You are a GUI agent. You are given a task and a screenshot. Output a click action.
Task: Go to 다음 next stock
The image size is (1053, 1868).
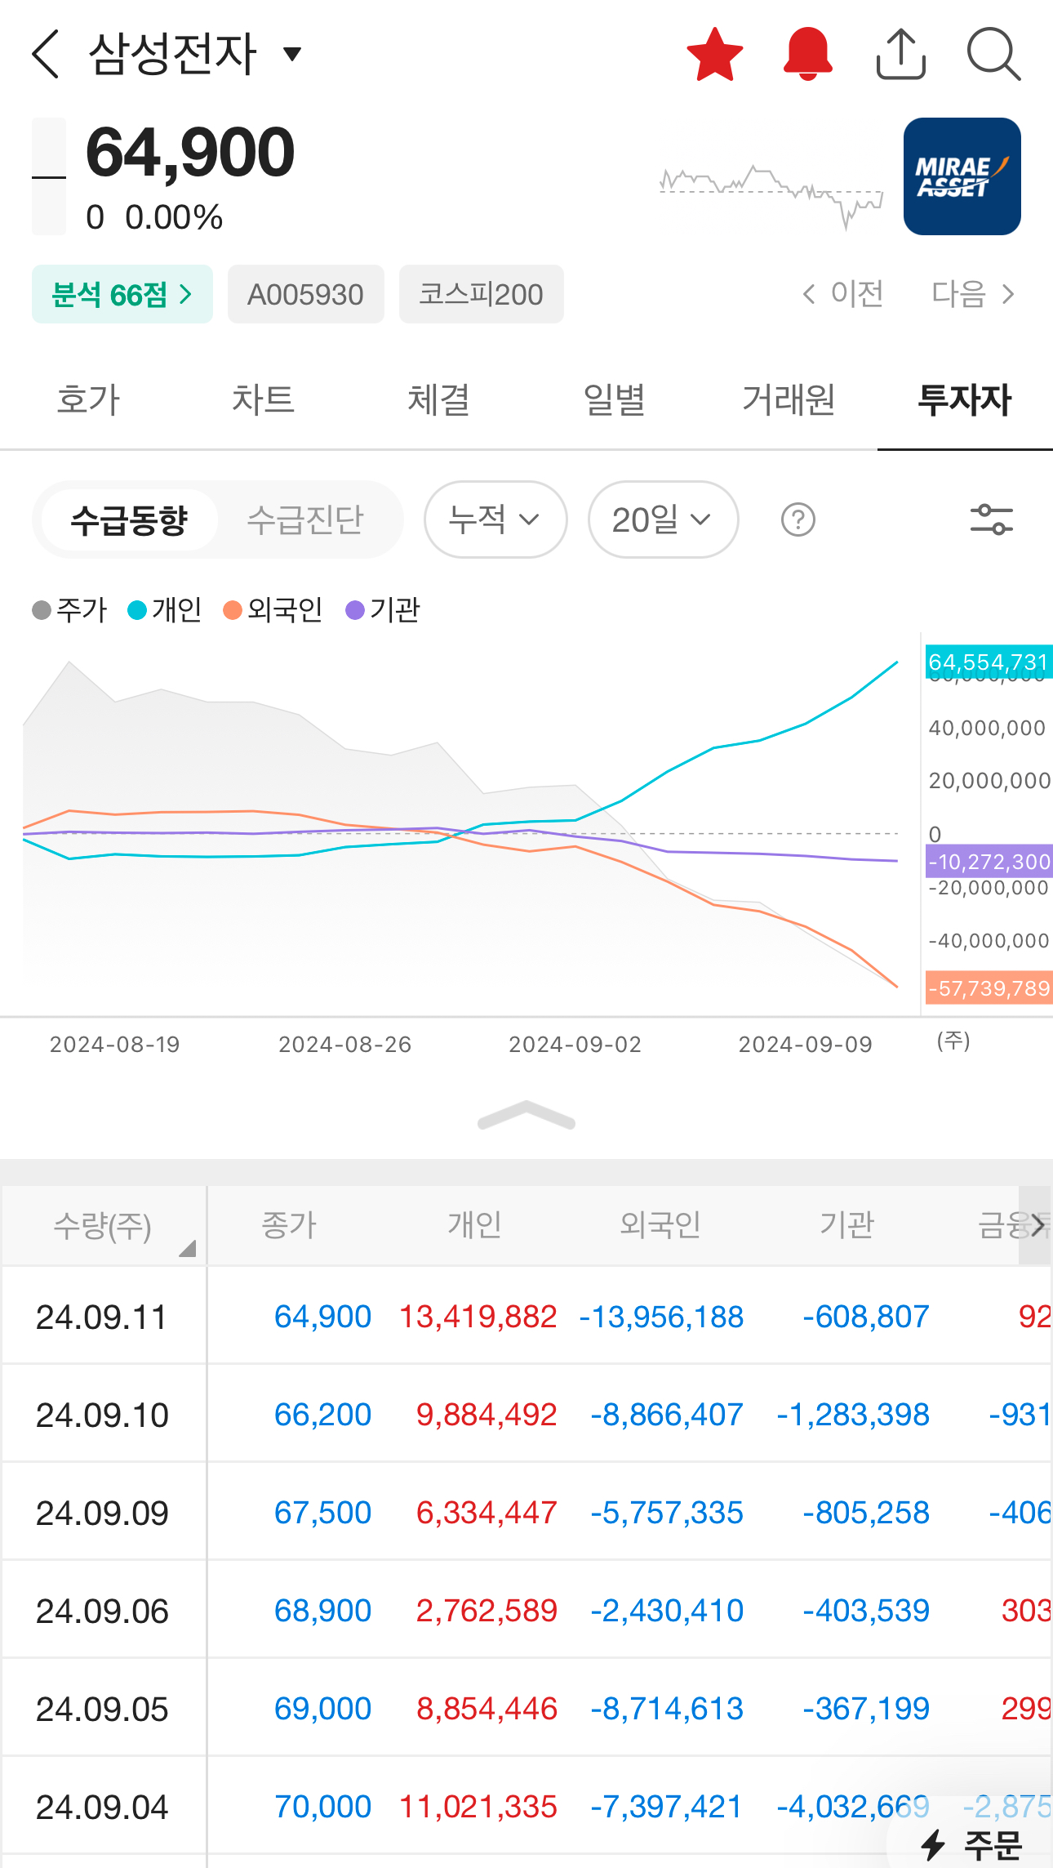coord(973,294)
